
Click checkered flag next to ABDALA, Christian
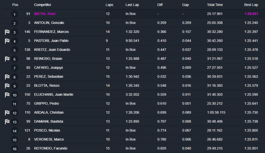click(7, 113)
